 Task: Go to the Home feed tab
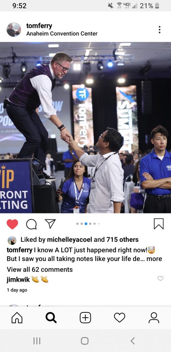[17, 318]
